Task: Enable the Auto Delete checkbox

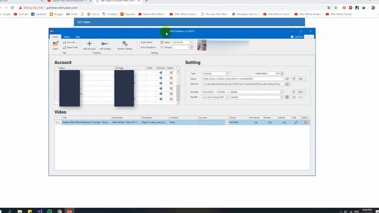Action: (x=139, y=42)
